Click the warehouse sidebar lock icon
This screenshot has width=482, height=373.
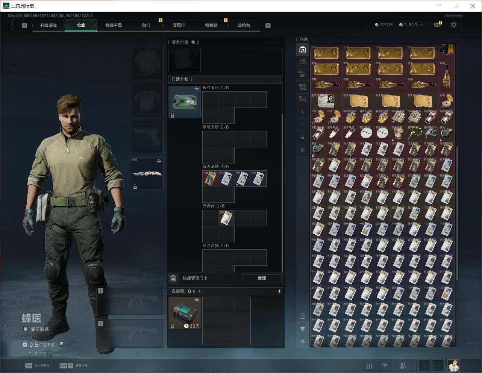303,137
